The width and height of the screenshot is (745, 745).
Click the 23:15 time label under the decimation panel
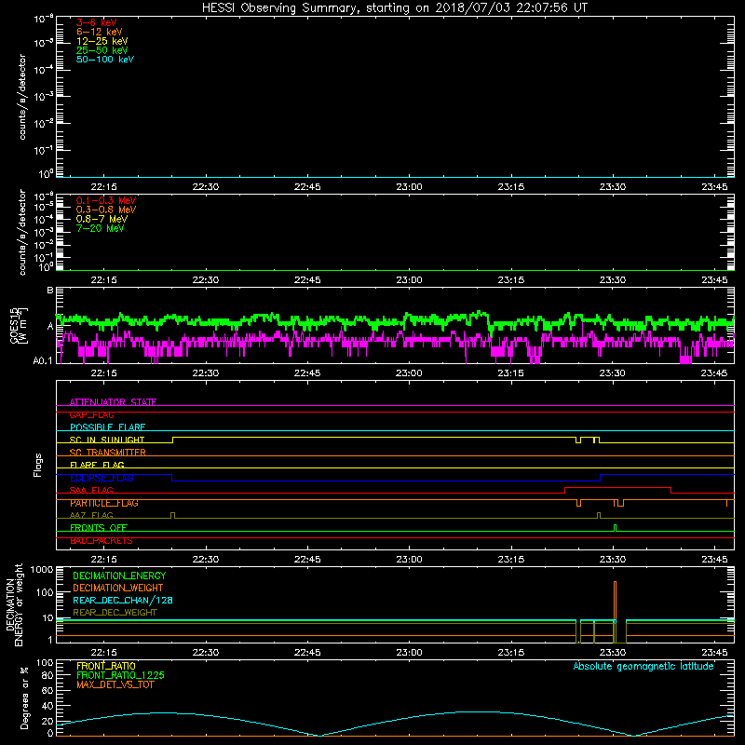(x=511, y=653)
